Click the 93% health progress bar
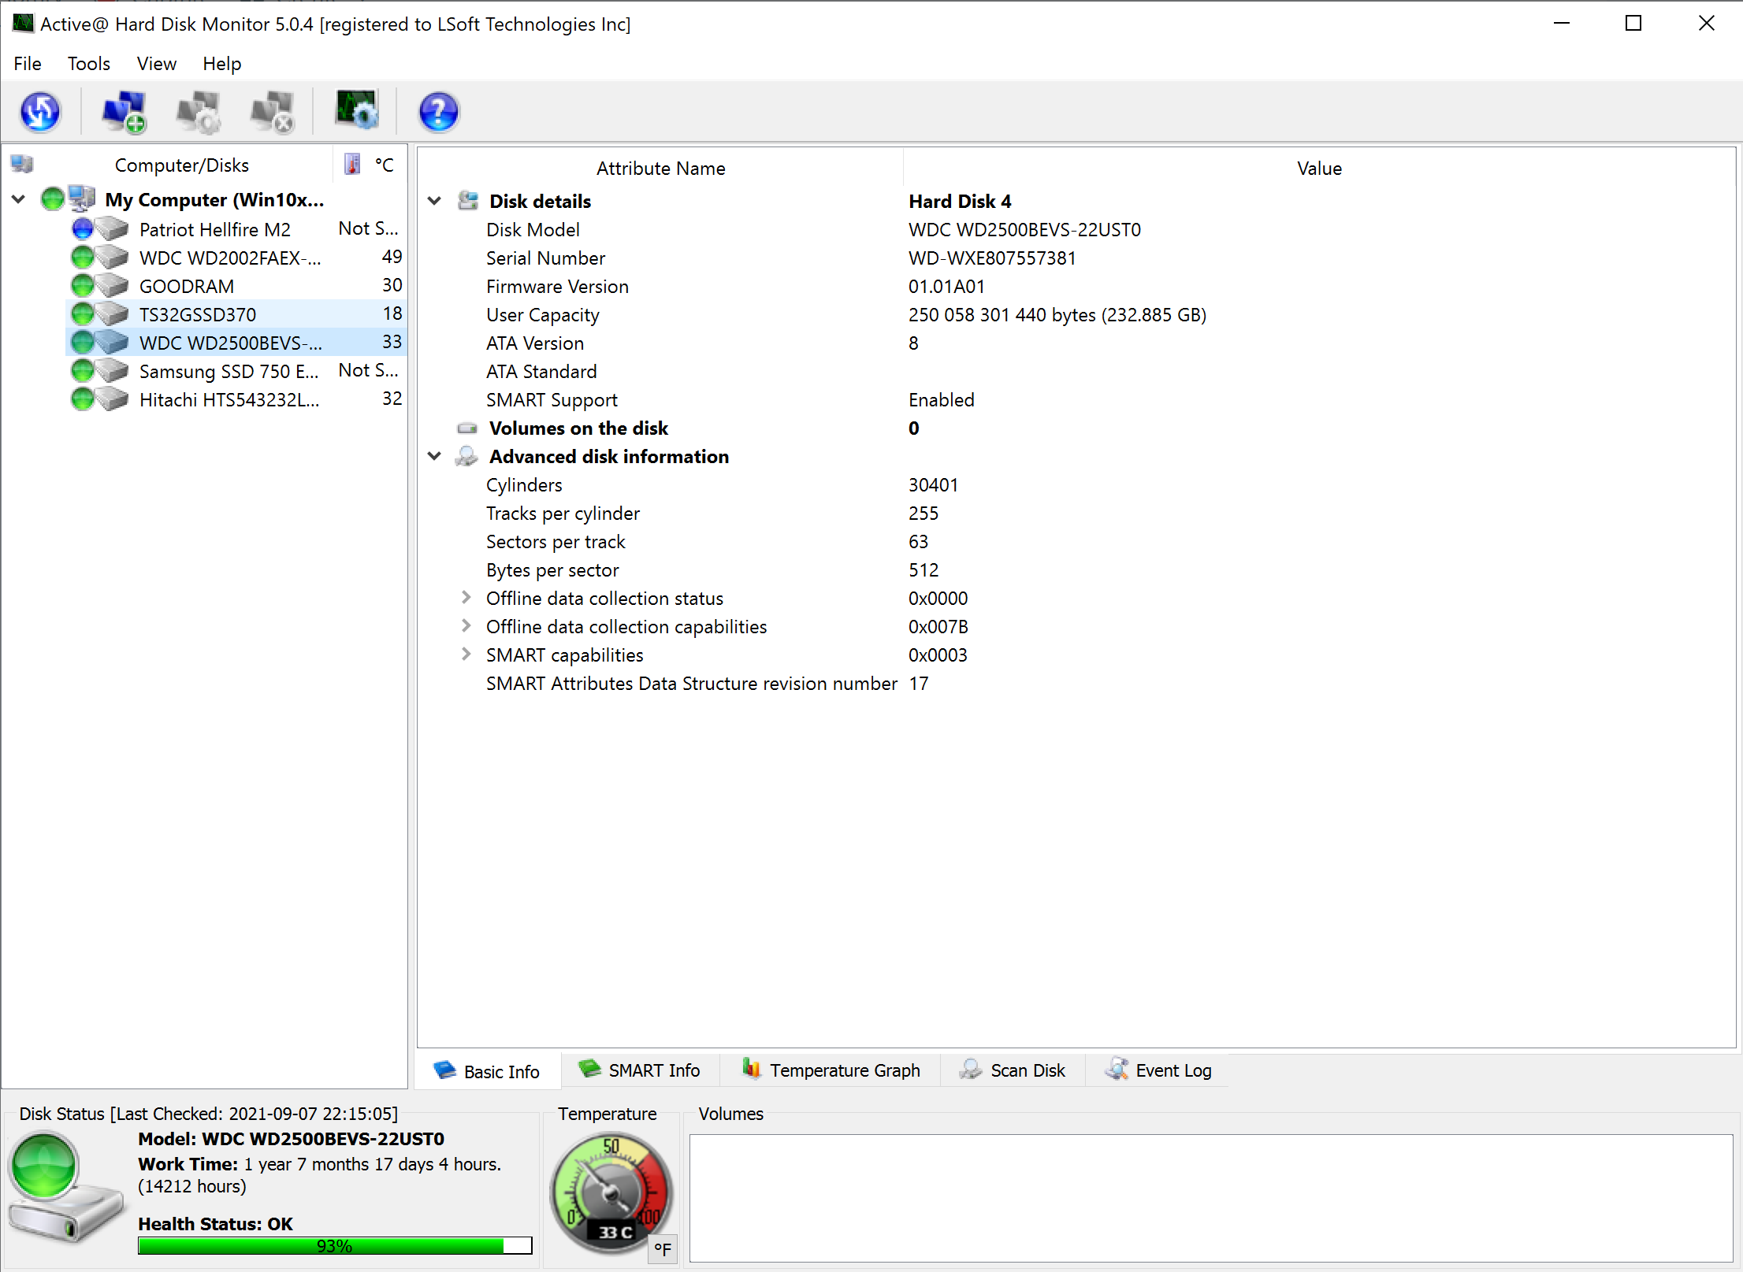 click(x=335, y=1245)
